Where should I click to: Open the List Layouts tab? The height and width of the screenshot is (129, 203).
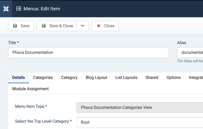click(x=126, y=78)
